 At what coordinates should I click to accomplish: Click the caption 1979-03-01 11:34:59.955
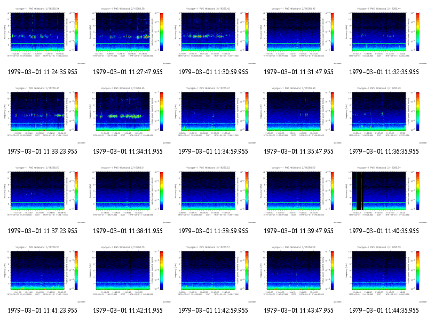click(213, 152)
